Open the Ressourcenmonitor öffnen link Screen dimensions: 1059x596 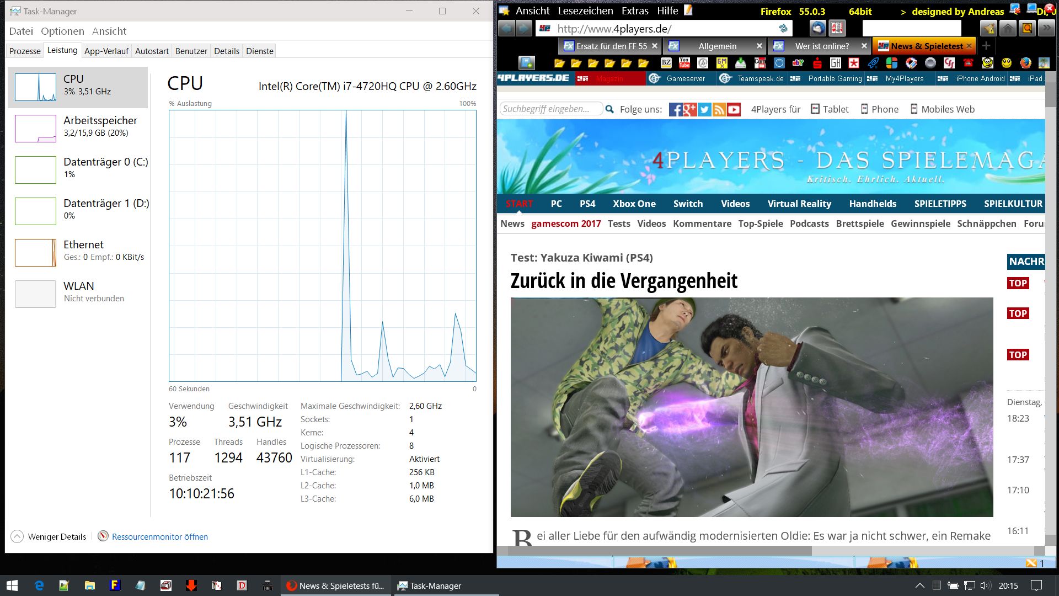pos(160,536)
